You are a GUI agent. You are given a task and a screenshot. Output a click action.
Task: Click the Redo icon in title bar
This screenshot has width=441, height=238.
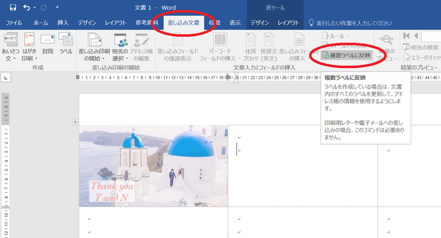click(43, 7)
